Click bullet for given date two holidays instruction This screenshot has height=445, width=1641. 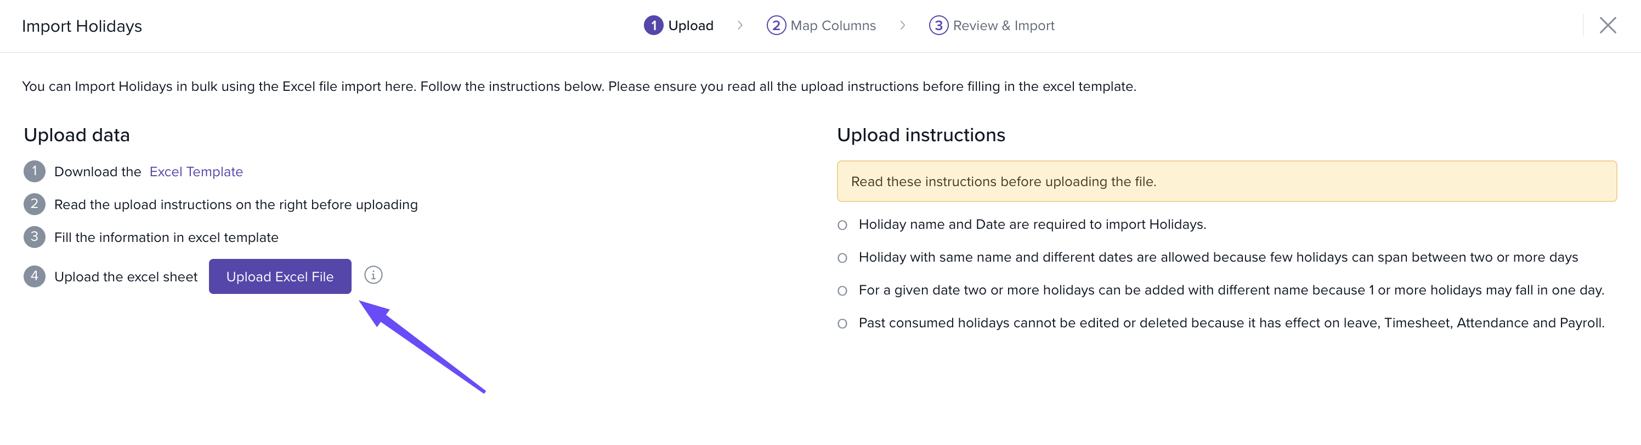[x=842, y=291]
